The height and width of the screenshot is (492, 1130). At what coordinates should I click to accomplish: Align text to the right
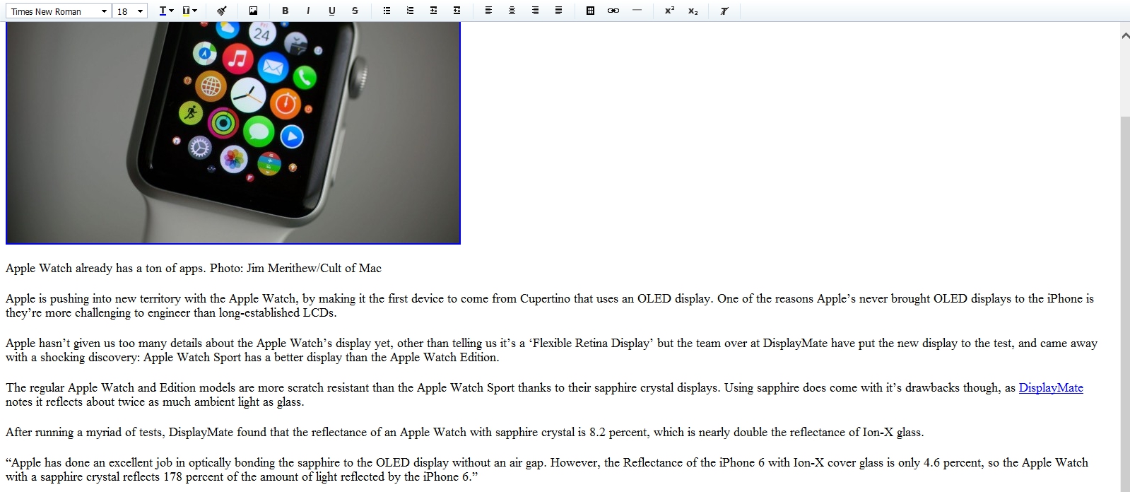click(535, 11)
